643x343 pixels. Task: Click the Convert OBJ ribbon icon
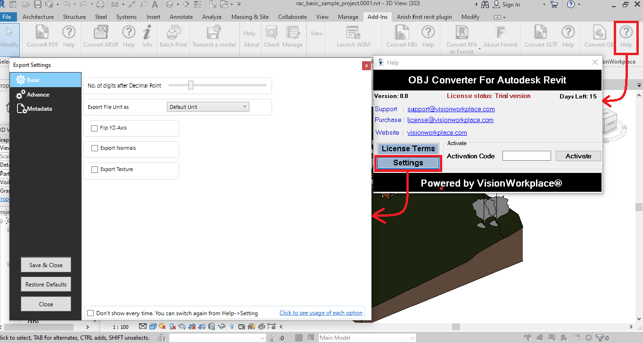(x=600, y=33)
